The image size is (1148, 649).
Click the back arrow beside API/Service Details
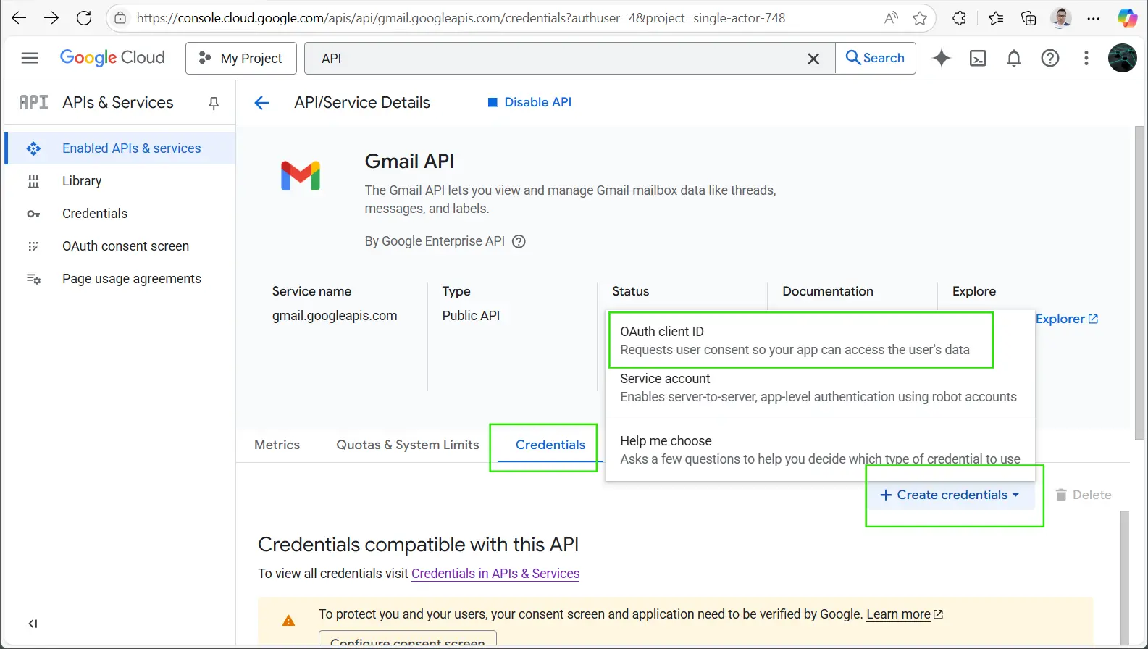pyautogui.click(x=261, y=103)
